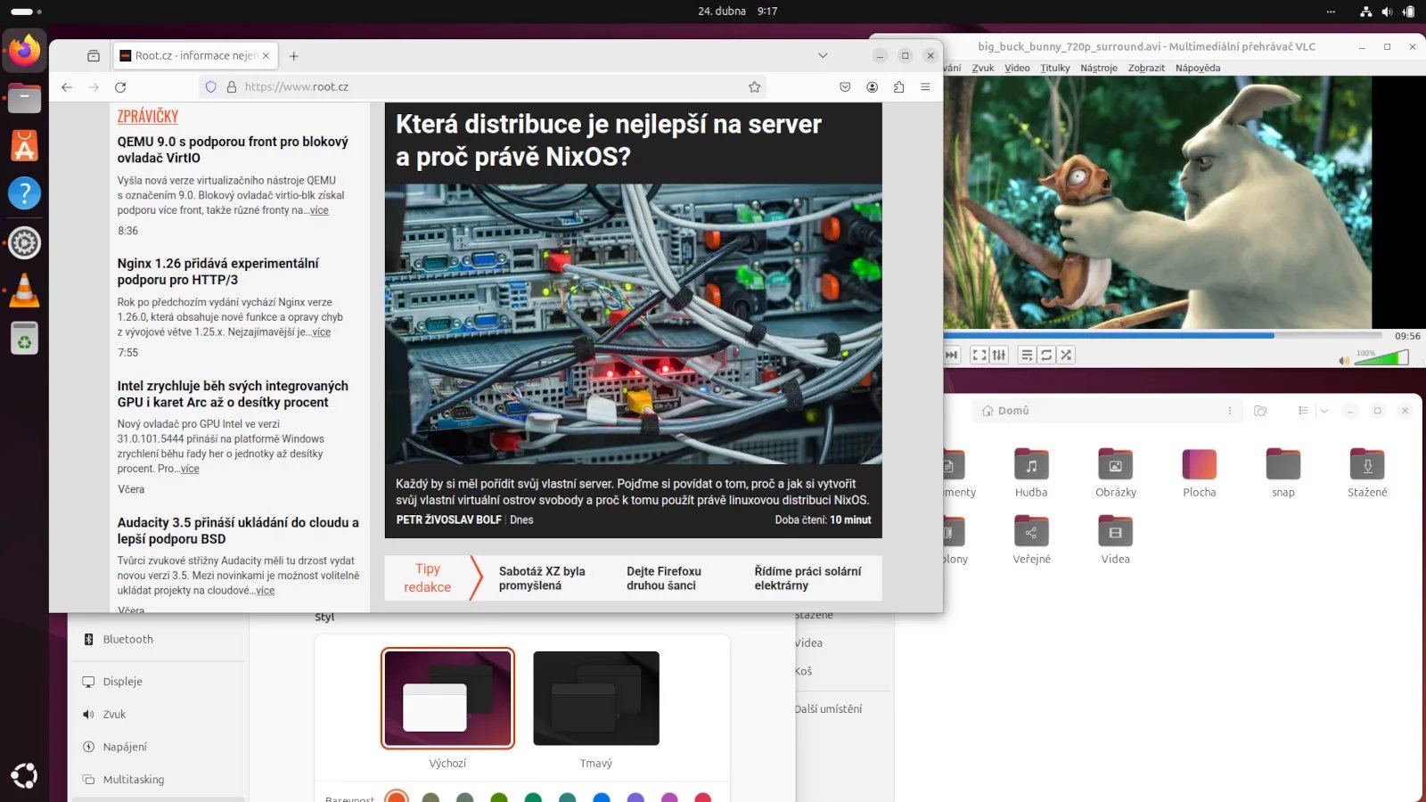The width and height of the screenshot is (1426, 802).
Task: Go back in Firefox history
Action: (67, 87)
